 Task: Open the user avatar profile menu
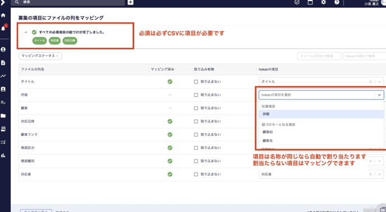(x=383, y=2)
